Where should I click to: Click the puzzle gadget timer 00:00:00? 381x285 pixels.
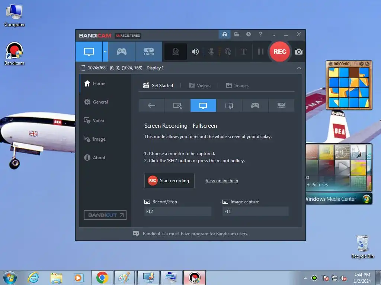(342, 64)
